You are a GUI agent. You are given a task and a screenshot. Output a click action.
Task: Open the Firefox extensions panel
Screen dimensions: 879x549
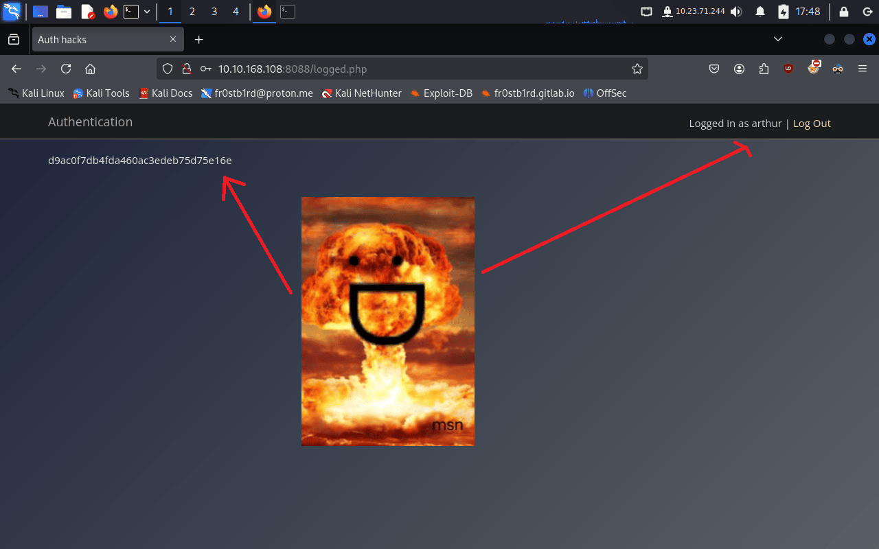tap(764, 69)
